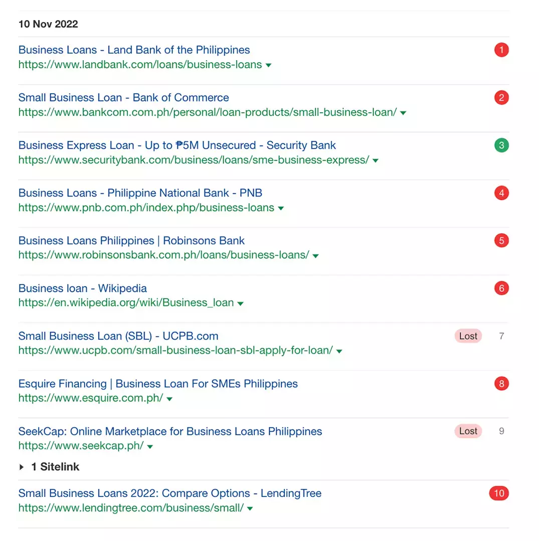Open SeekCap Online Marketplace for Business Loans title
Viewport: 539px width, 541px height.
[170, 431]
